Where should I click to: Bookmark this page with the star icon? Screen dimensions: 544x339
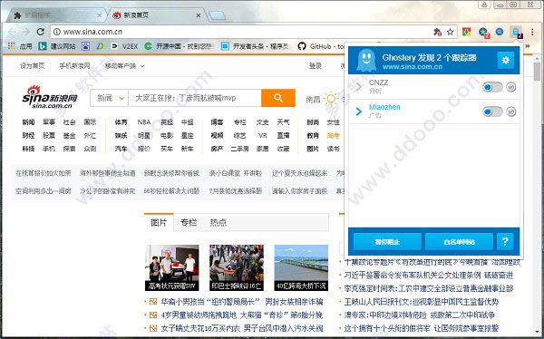pyautogui.click(x=450, y=32)
